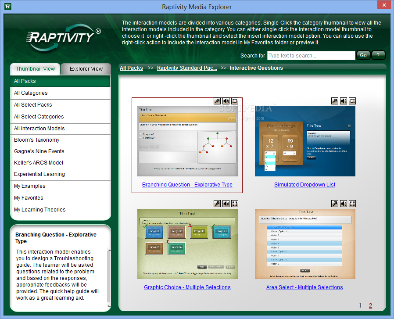This screenshot has height=319, width=394.
Task: Select All Categories in sidebar
Action: pyautogui.click(x=60, y=93)
